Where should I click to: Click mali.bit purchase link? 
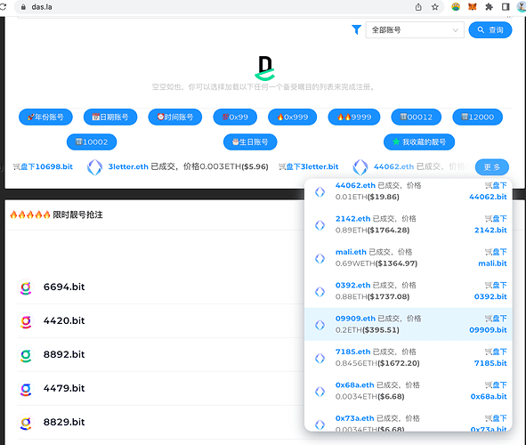point(492,263)
